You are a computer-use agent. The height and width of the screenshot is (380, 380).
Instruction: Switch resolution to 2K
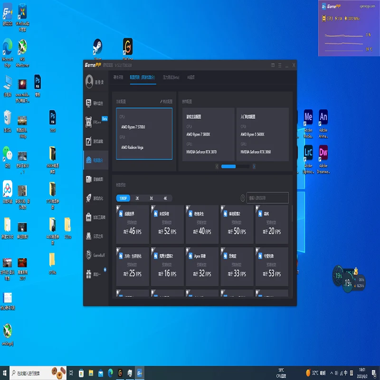point(137,198)
